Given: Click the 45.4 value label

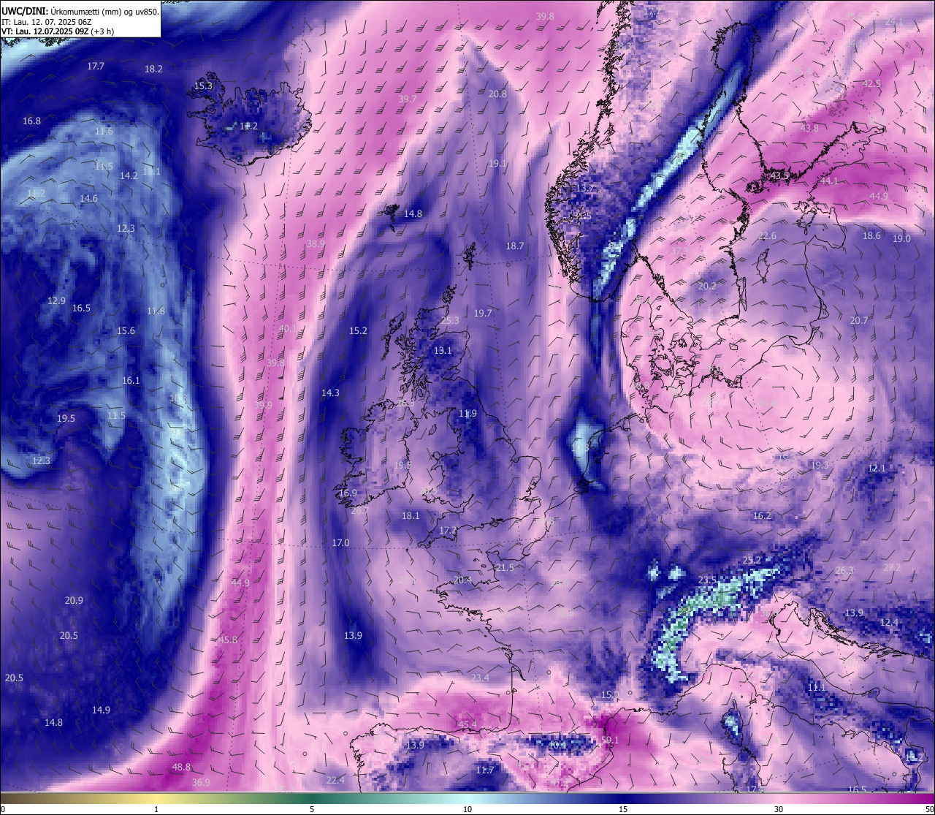Looking at the screenshot, I should pyautogui.click(x=467, y=724).
